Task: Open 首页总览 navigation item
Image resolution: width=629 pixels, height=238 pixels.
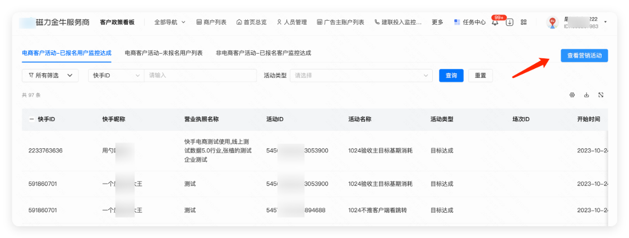Action: pyautogui.click(x=251, y=22)
